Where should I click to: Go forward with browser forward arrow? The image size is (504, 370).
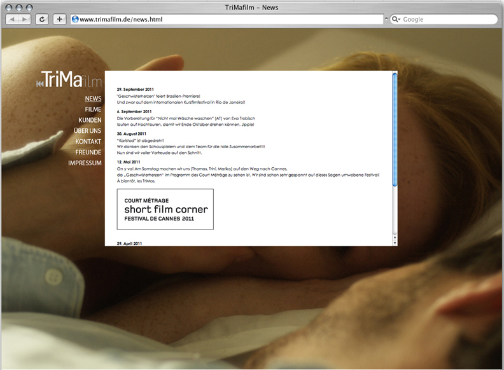coord(24,19)
